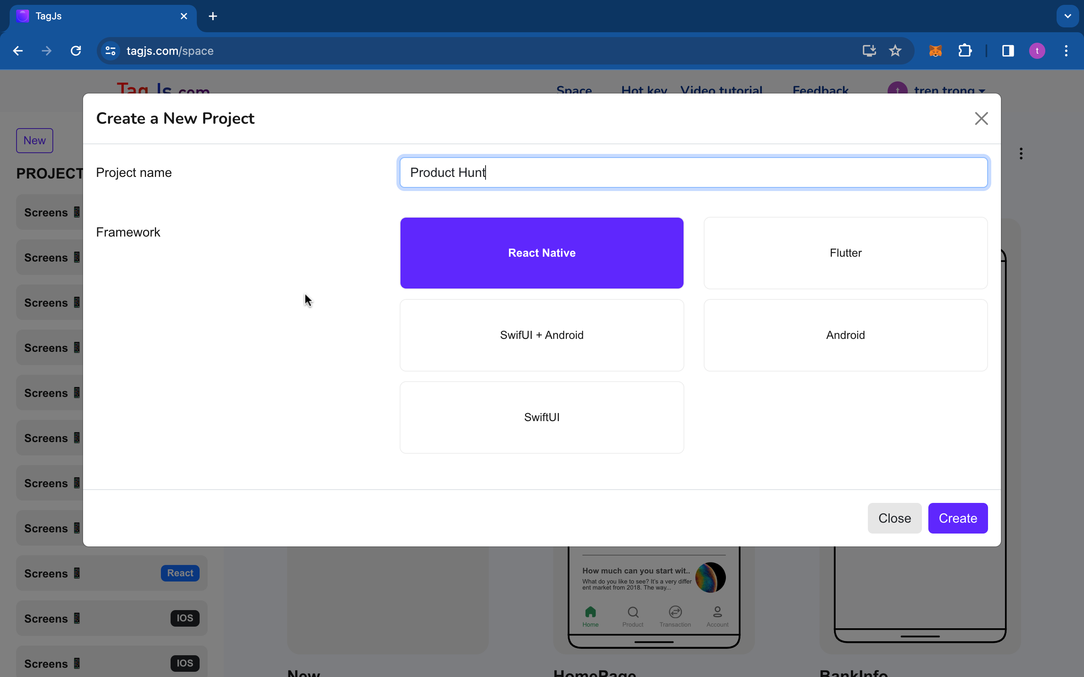
Task: Select the TagJs browser tab
Action: click(103, 16)
